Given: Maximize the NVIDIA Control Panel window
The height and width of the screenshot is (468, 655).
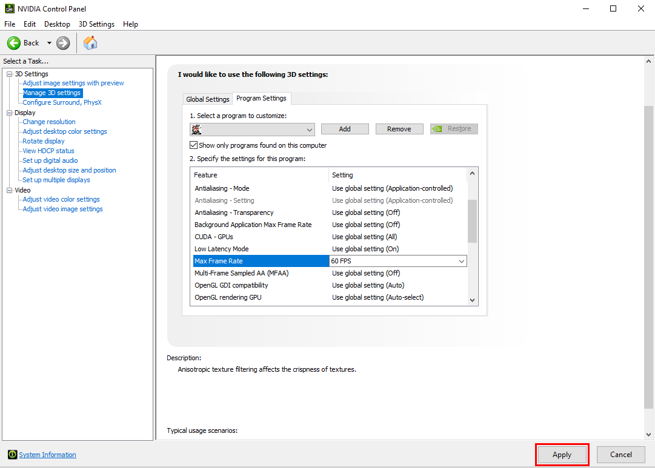Looking at the screenshot, I should pyautogui.click(x=613, y=8).
